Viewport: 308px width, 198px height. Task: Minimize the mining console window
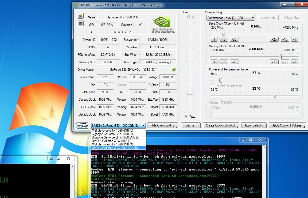(243, 140)
